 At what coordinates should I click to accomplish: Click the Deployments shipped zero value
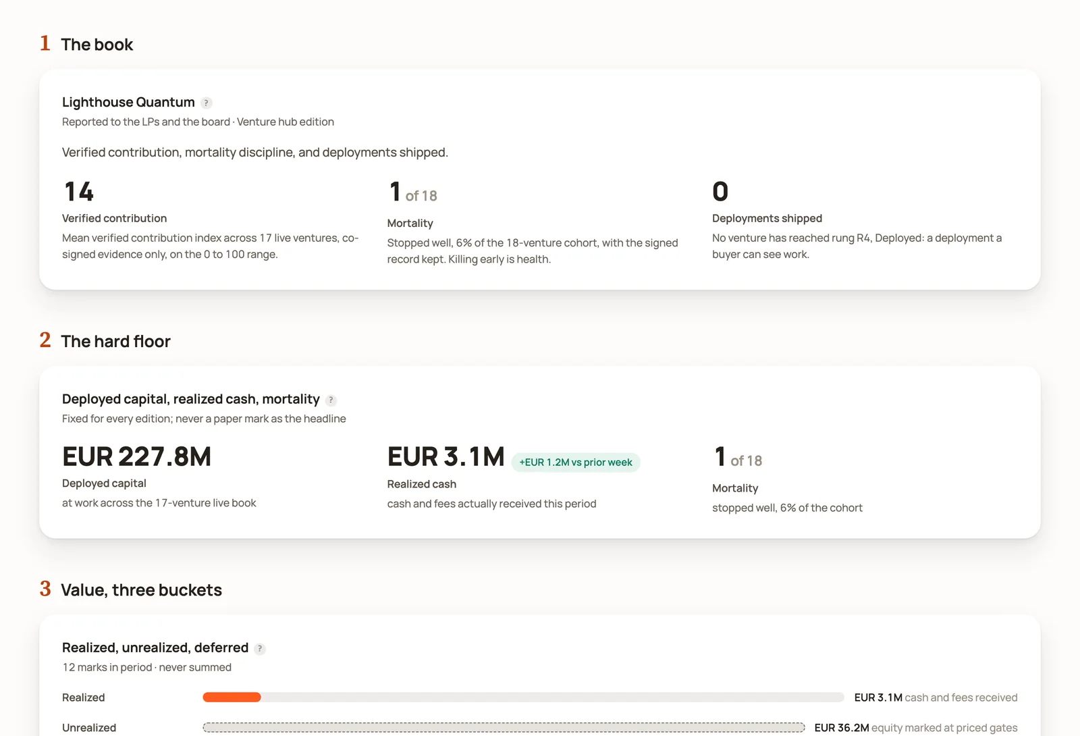(x=720, y=192)
